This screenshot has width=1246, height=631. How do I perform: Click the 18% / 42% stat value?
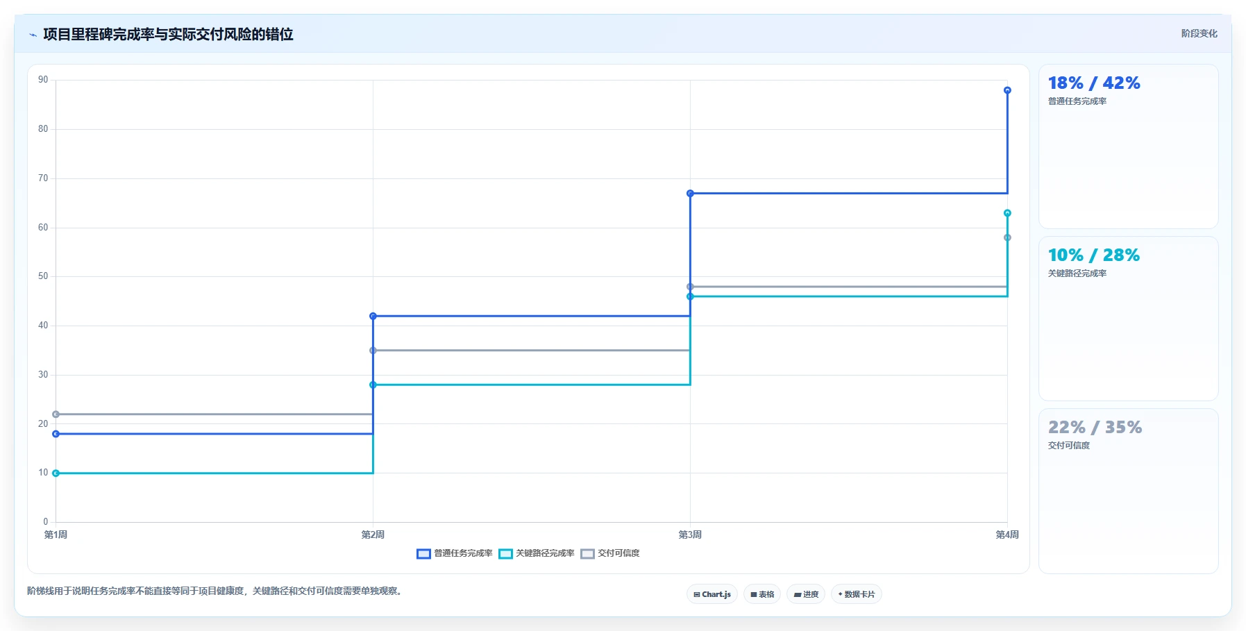[1094, 83]
